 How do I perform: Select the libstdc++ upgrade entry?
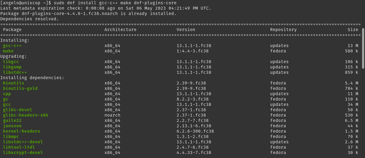click(15, 72)
